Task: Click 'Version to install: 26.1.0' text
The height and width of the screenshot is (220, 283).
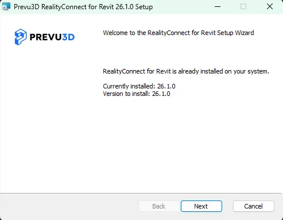Action: pos(137,94)
